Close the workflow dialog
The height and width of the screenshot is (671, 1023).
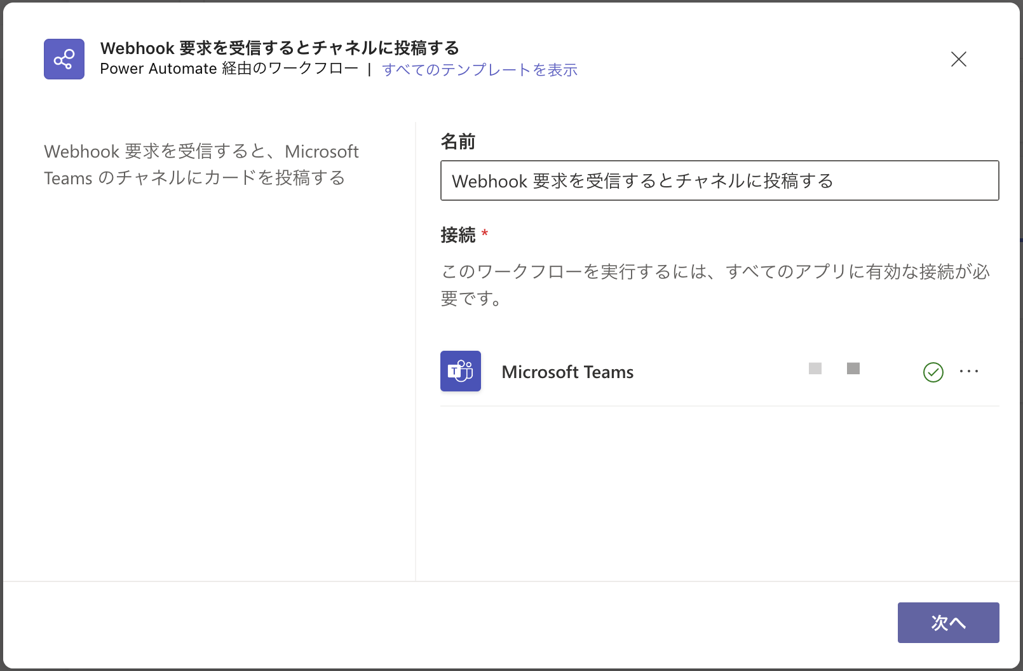coord(959,59)
